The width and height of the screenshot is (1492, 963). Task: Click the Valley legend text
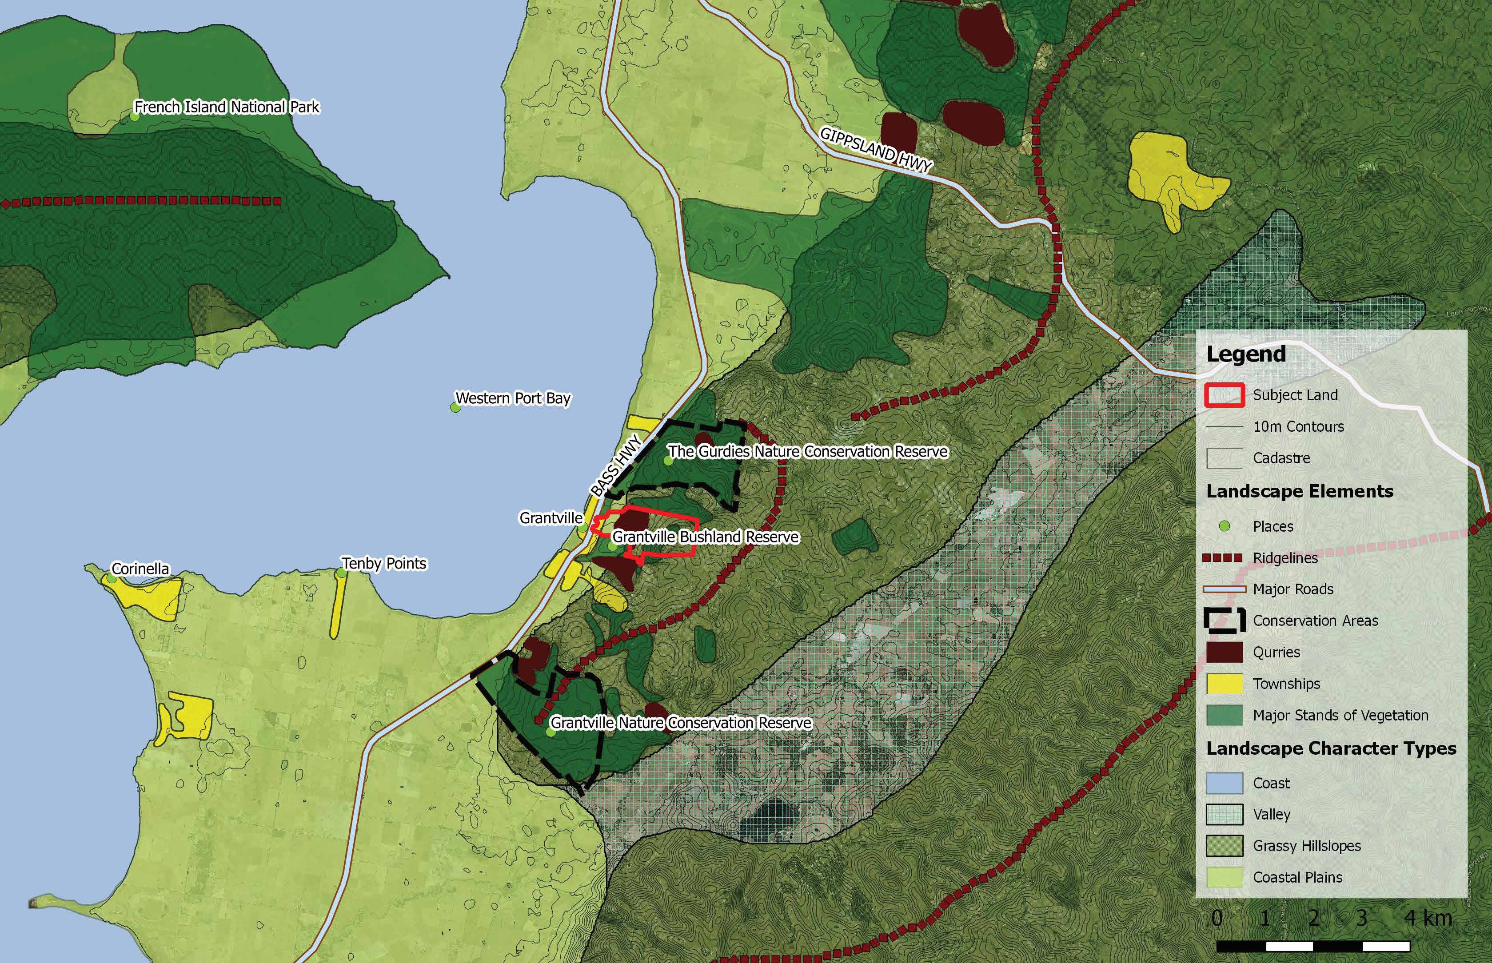[x=1271, y=814]
